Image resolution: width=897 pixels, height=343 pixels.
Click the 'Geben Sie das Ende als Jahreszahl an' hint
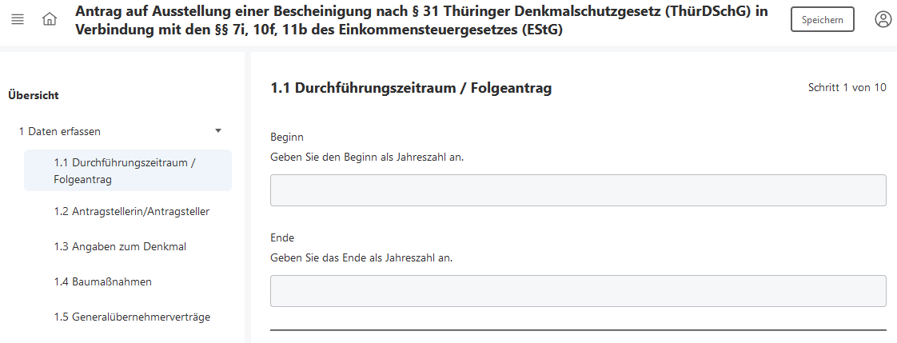(367, 257)
